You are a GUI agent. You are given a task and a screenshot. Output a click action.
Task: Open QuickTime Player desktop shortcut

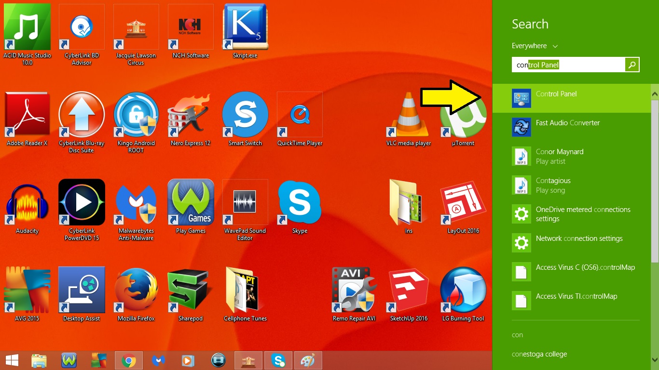pos(300,115)
